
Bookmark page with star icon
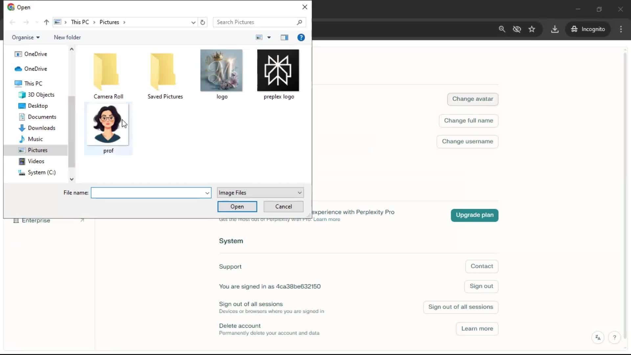(532, 29)
